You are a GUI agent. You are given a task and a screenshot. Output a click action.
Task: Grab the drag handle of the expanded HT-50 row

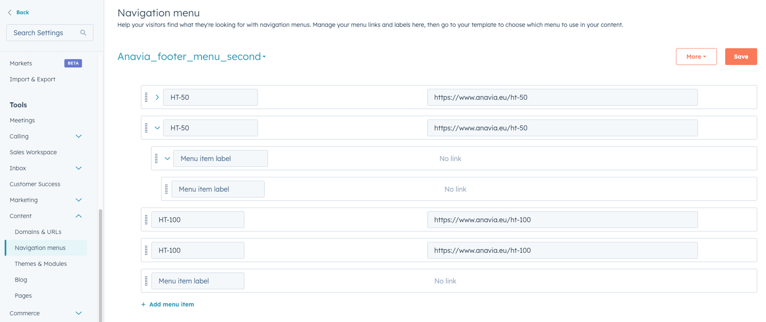(x=146, y=128)
